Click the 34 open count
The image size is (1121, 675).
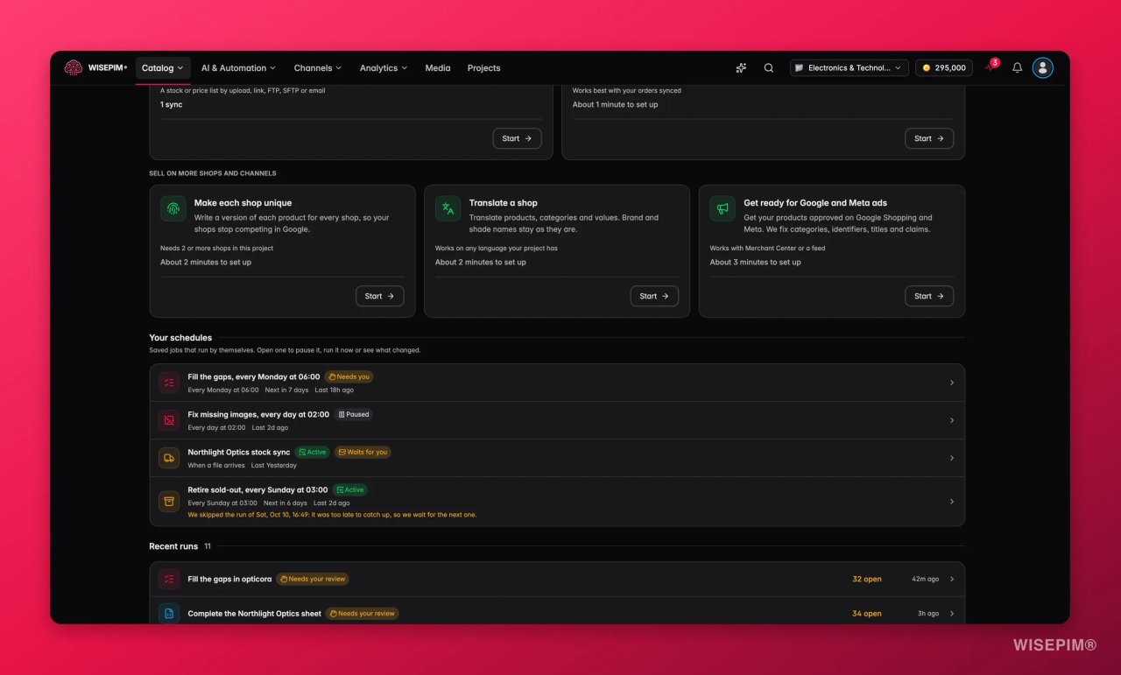867,614
